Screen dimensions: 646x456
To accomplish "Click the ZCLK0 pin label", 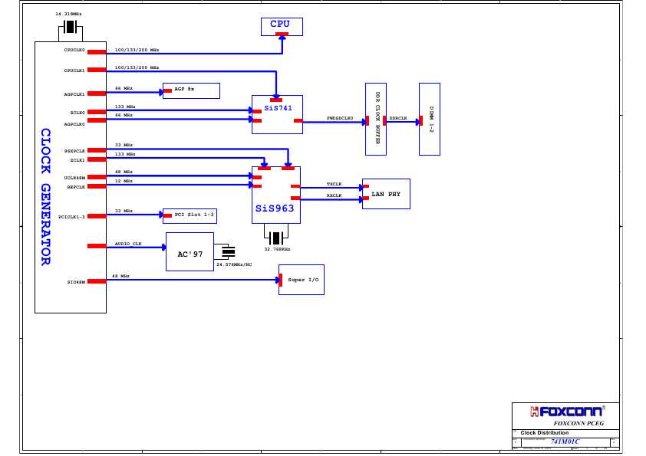I will coord(77,113).
